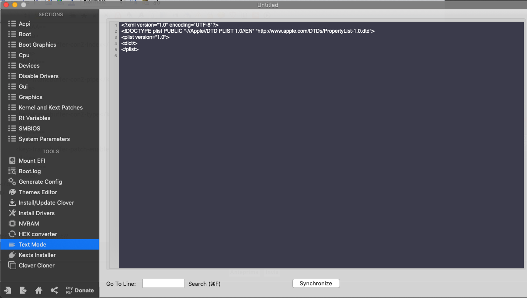Screen dimensions: 527x298
Task: Open the Generate Config tool
Action: (x=49, y=182)
